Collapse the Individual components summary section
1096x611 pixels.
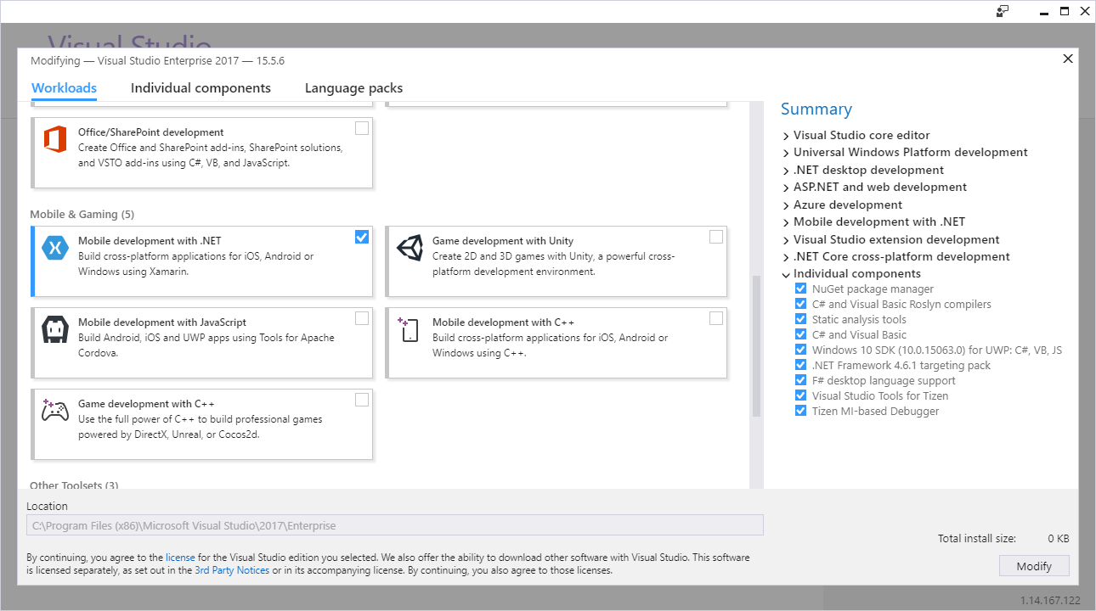click(786, 274)
